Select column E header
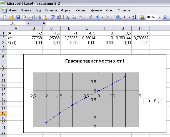Viewport: 170px width, 137px height. coord(87,28)
